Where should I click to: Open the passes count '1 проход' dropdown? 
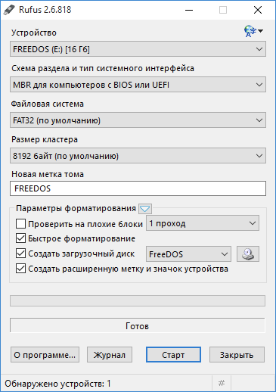pos(203,223)
